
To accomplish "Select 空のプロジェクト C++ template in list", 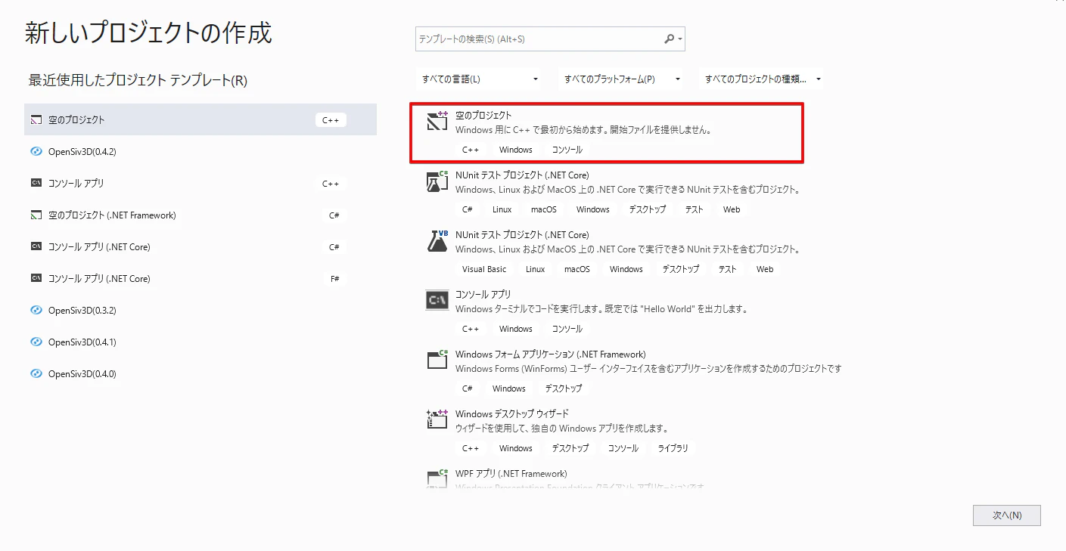I will [606, 133].
